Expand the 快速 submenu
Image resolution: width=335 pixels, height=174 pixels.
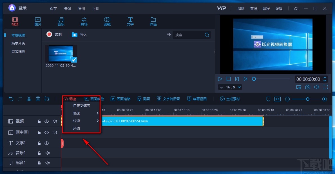click(x=85, y=121)
